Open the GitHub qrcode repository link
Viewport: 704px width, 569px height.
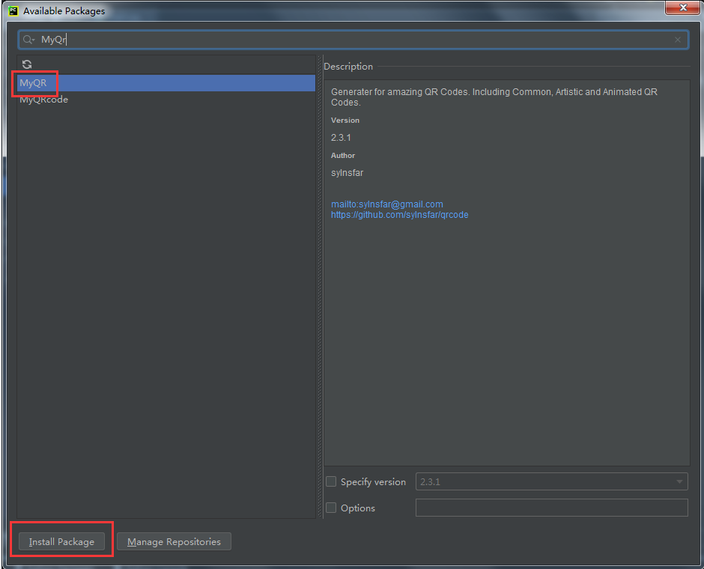click(399, 215)
